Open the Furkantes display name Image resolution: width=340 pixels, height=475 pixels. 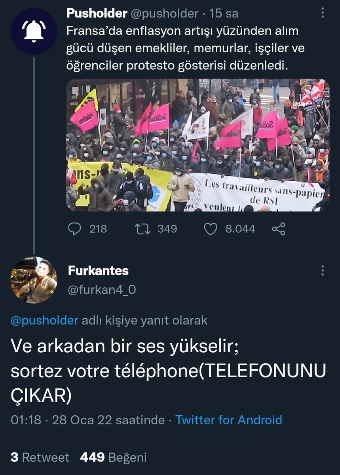coord(98,271)
